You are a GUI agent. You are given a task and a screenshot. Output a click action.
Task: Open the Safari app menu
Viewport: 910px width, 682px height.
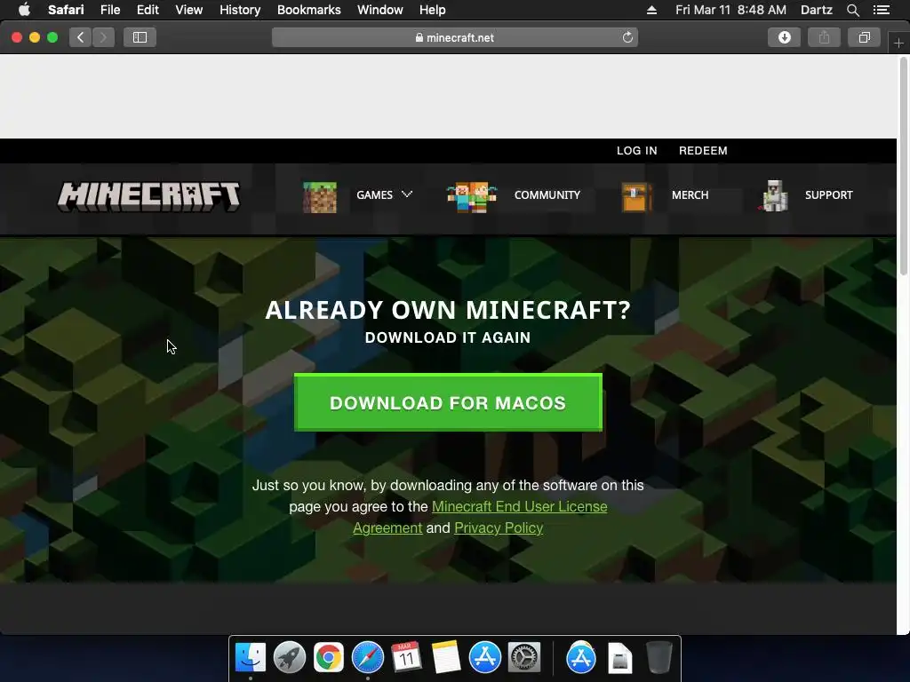tap(66, 10)
